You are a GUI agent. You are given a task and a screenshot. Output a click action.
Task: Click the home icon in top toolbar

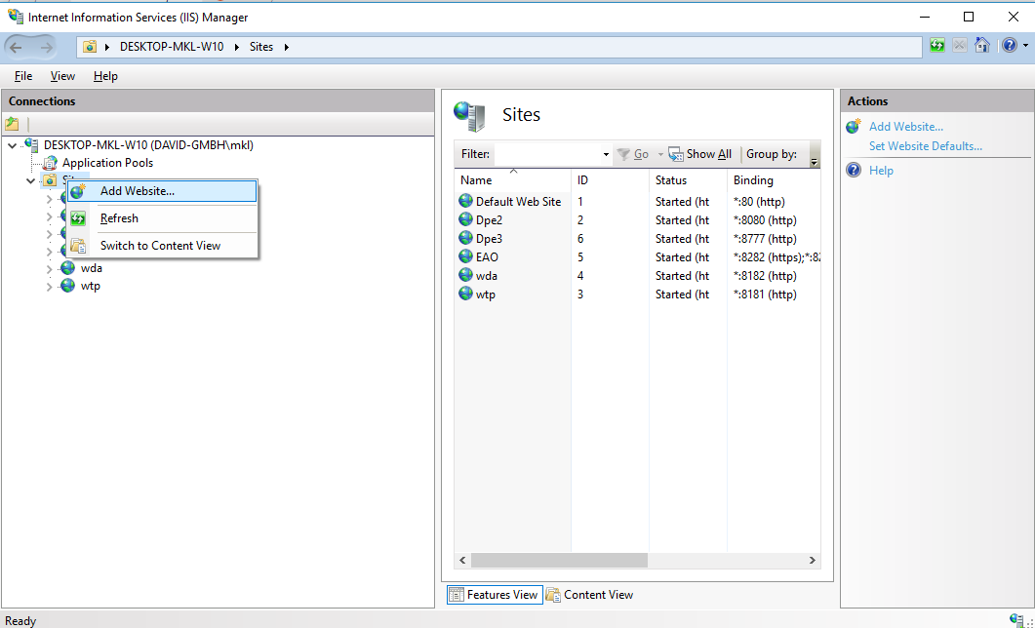[982, 46]
